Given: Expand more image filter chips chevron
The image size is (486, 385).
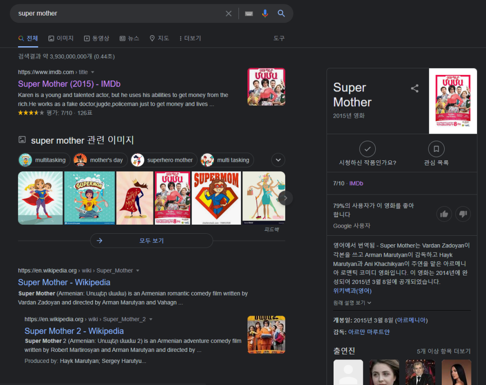Looking at the screenshot, I should click(278, 160).
